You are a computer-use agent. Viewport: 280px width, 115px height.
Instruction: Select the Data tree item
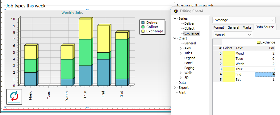[x=182, y=83]
